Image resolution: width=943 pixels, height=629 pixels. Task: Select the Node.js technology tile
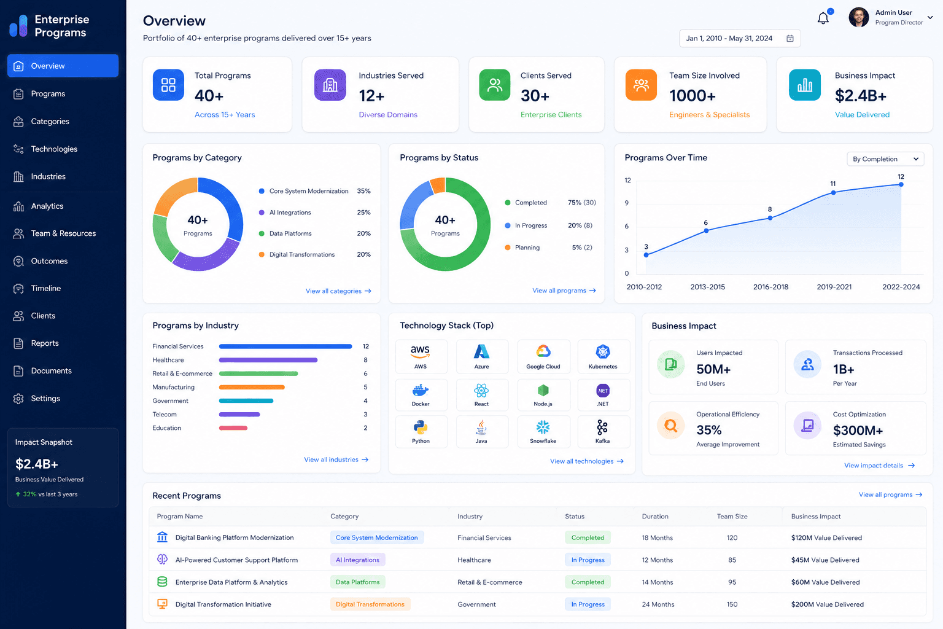point(543,394)
